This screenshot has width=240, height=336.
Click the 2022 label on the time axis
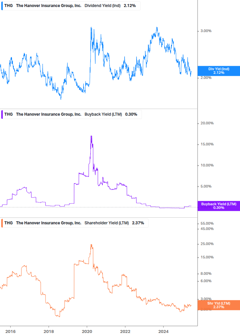point(125,332)
